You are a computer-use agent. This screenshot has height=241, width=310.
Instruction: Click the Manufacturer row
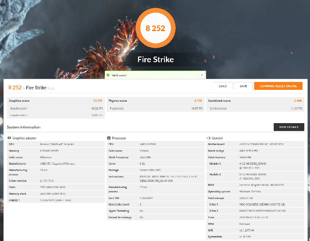coord(56,164)
